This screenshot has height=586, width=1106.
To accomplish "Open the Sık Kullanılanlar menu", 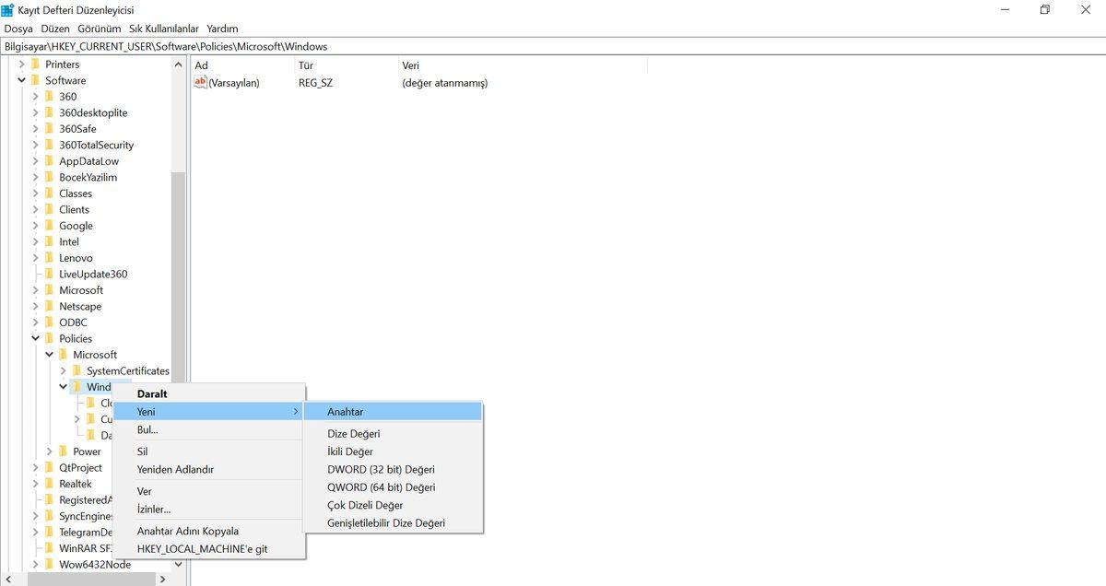I will pyautogui.click(x=164, y=29).
